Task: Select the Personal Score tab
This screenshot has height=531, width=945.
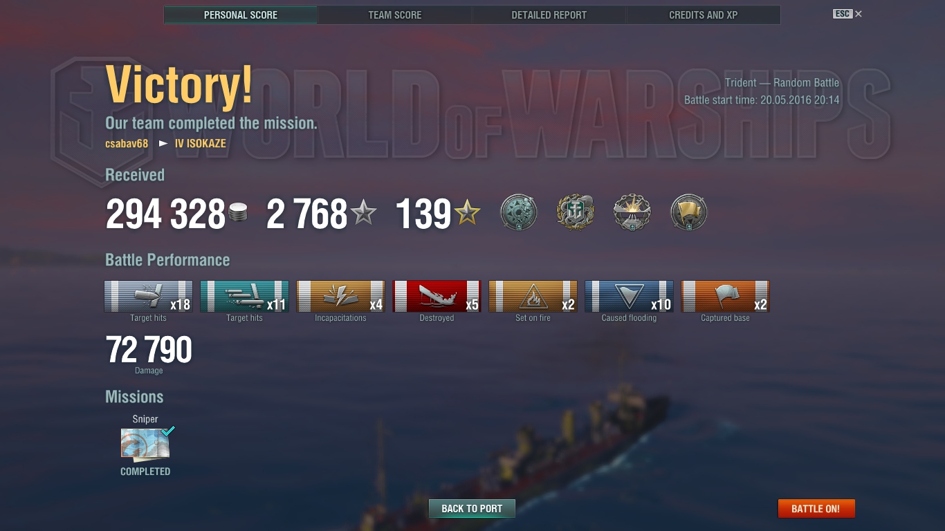Action: (241, 15)
